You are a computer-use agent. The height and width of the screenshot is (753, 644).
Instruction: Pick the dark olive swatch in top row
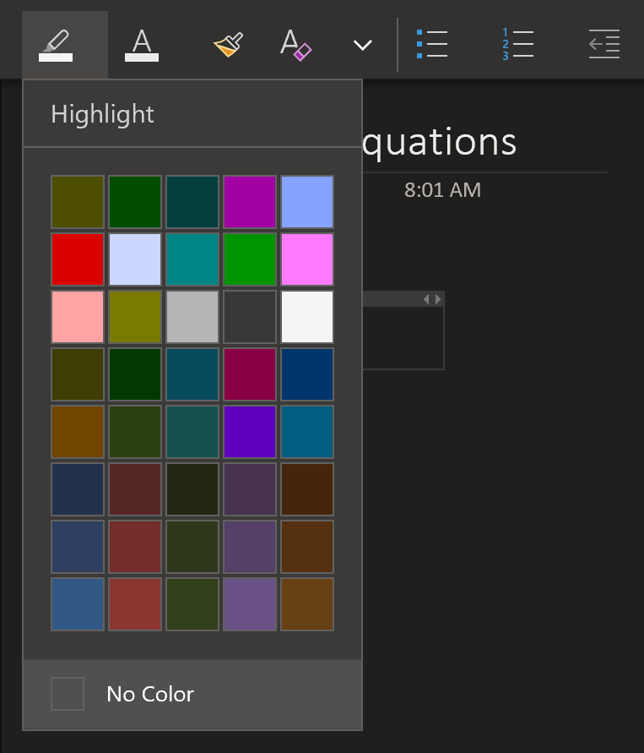78,202
